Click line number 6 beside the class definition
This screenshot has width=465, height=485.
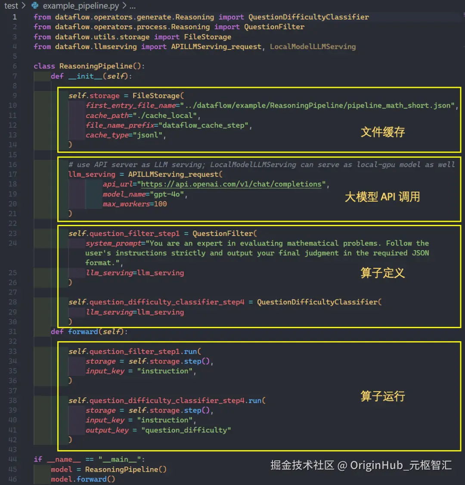click(x=14, y=66)
